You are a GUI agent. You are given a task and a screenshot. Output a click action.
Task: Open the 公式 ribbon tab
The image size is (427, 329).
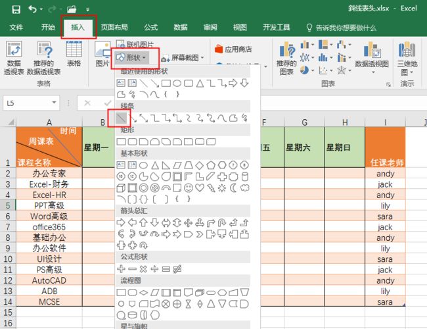pos(151,27)
